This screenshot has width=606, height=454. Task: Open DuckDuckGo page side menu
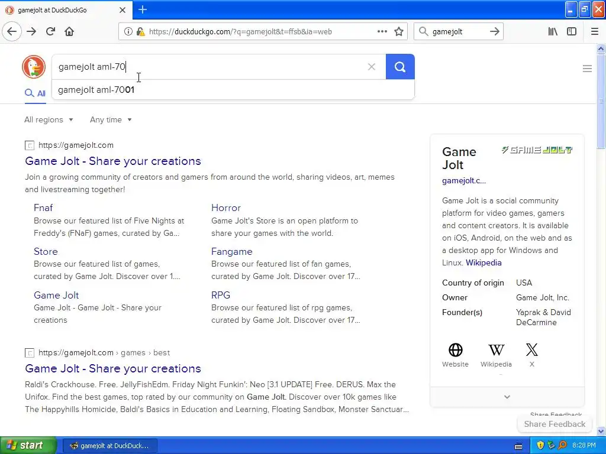pos(587,69)
